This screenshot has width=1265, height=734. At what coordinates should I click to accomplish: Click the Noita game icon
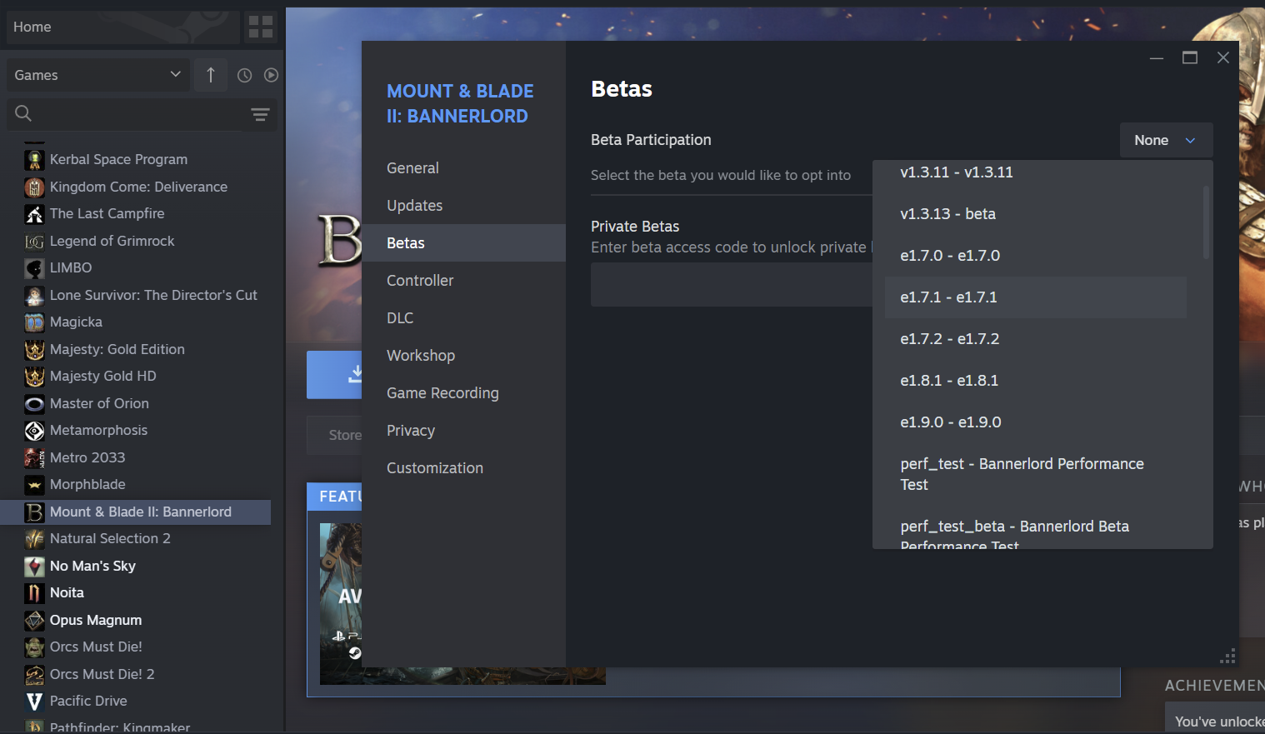click(34, 593)
